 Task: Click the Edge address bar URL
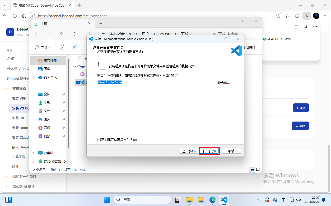[72, 16]
